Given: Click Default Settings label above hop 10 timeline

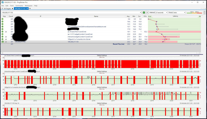Looking at the screenshot, I should pyautogui.click(x=102, y=103).
